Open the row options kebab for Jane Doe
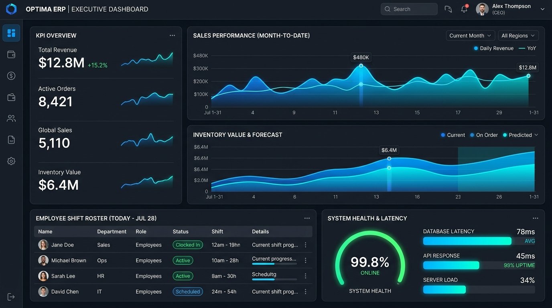This screenshot has height=308, width=552. click(306, 245)
